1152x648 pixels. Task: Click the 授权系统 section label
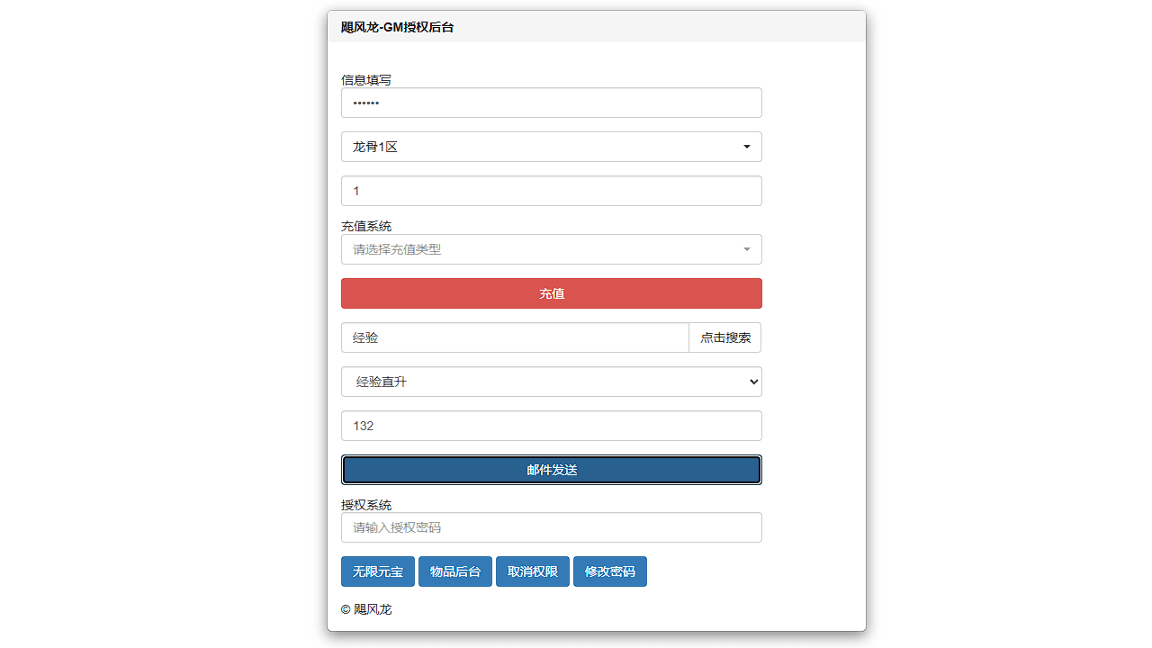pyautogui.click(x=365, y=505)
